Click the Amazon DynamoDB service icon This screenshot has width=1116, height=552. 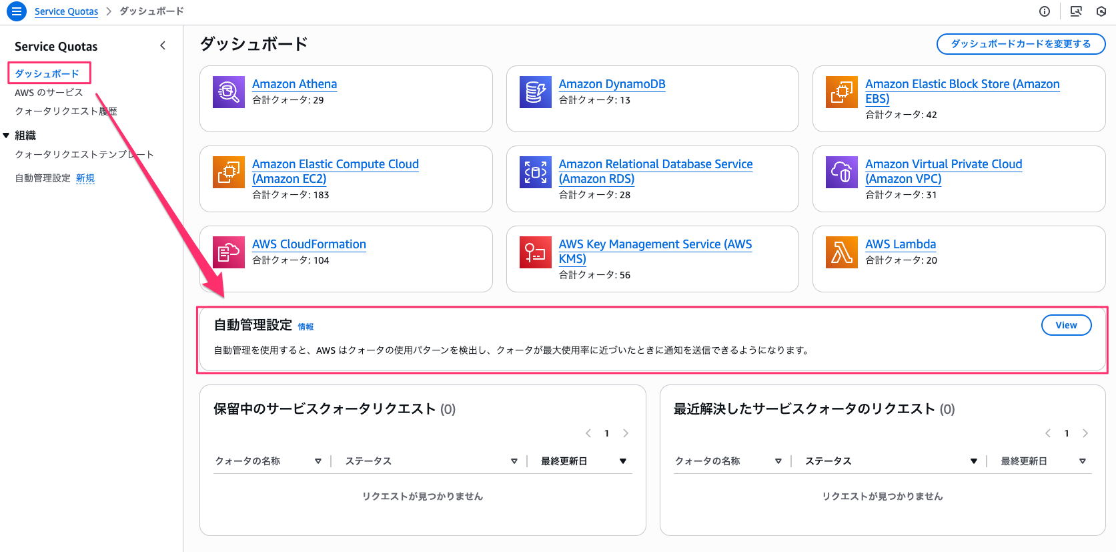click(535, 92)
